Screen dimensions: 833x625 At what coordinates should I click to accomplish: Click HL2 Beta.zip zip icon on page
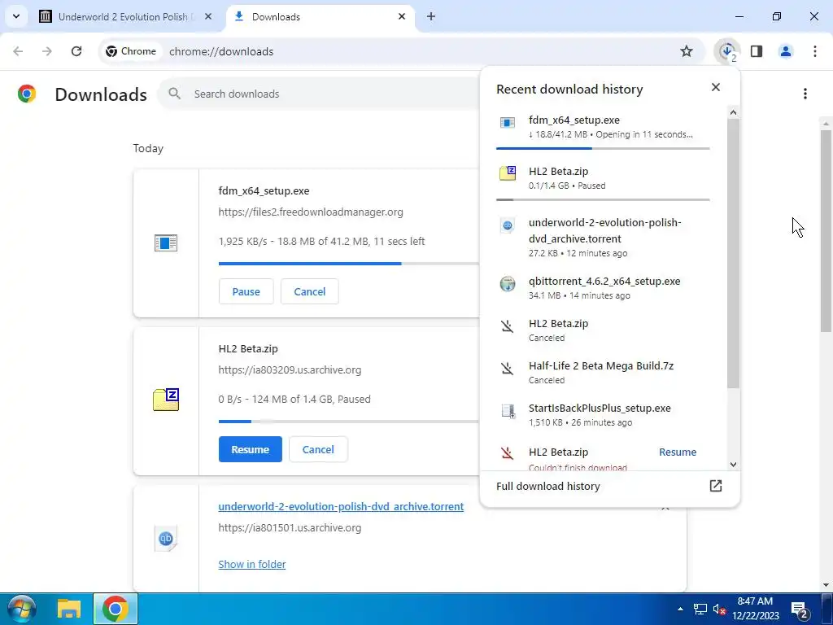click(166, 400)
